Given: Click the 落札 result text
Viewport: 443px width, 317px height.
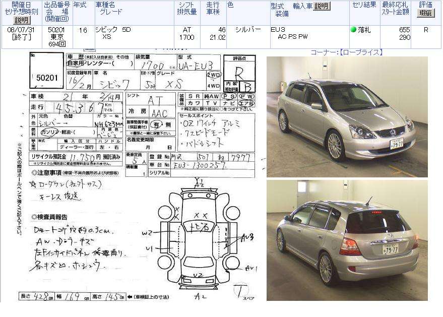Looking at the screenshot, I should coord(364,30).
